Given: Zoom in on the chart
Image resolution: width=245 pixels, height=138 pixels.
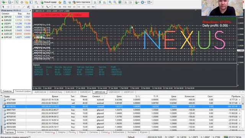Looking at the screenshot, I should point(110,2).
